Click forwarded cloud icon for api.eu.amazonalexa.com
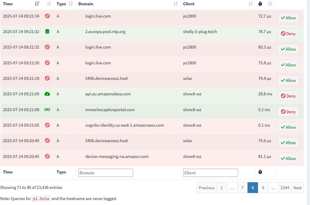The height and width of the screenshot is (205, 310). pos(47,94)
